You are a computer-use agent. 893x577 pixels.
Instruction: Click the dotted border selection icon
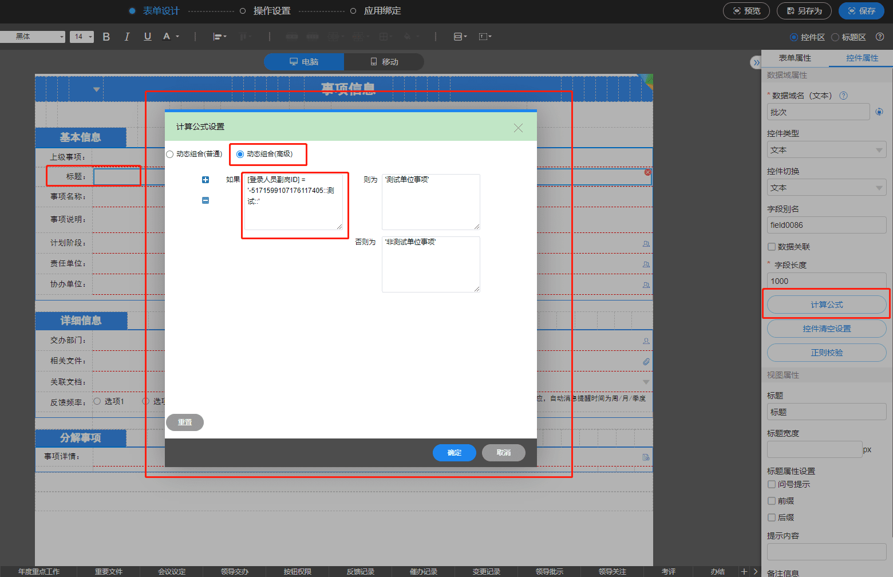485,37
